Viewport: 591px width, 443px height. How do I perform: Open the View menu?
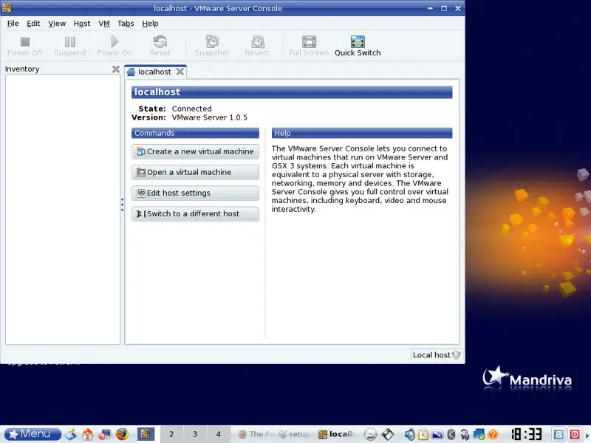(57, 24)
